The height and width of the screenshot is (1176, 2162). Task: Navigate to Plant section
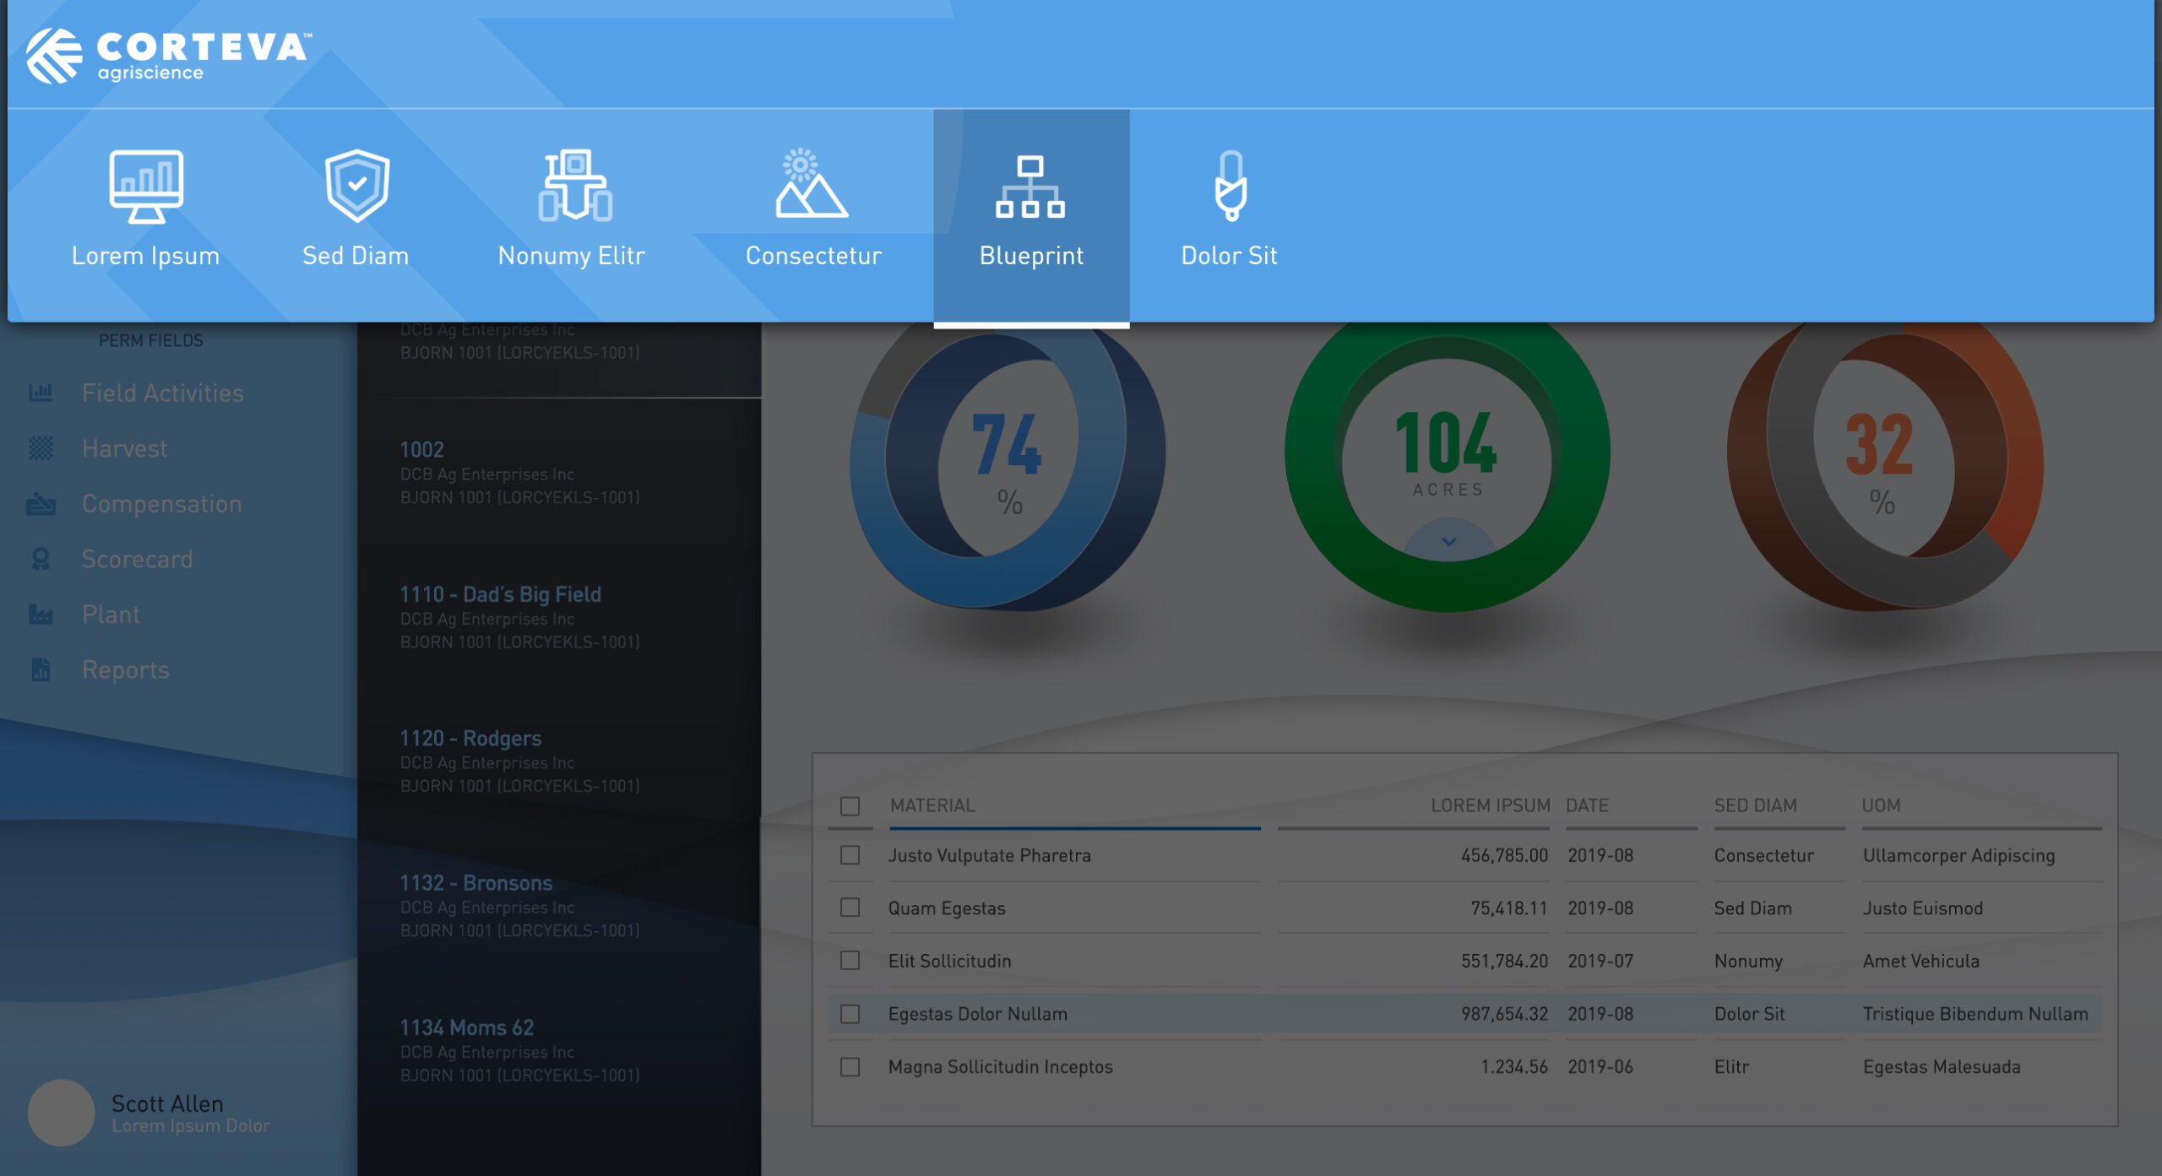coord(111,615)
